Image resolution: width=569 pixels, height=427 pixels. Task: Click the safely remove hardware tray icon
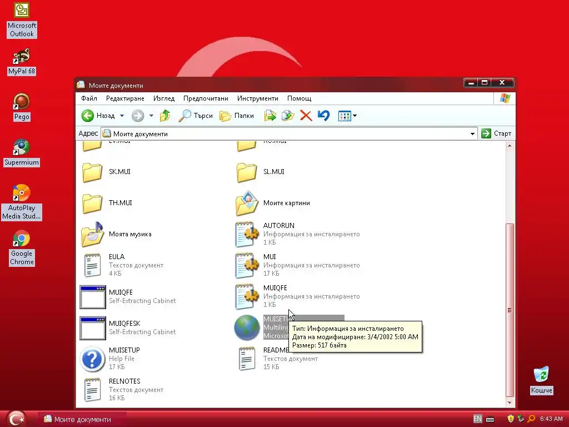pos(521,419)
